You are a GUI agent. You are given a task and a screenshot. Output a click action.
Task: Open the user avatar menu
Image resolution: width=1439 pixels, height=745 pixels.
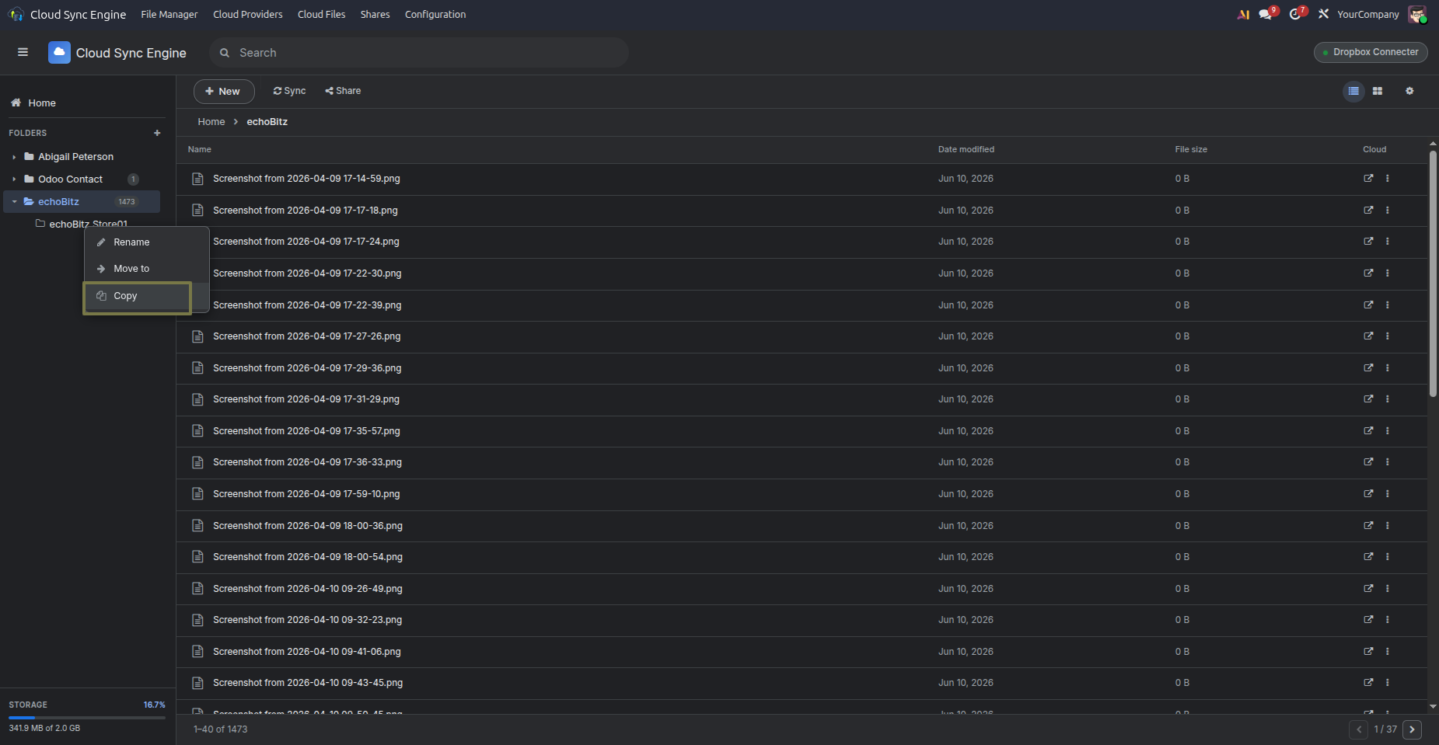point(1417,14)
